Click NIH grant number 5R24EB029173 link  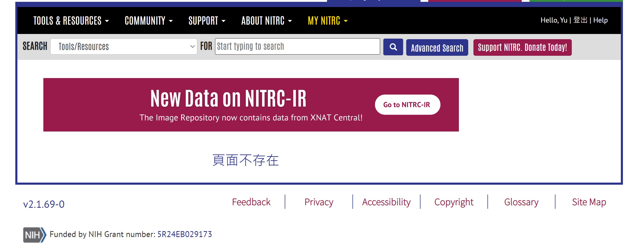185,234
